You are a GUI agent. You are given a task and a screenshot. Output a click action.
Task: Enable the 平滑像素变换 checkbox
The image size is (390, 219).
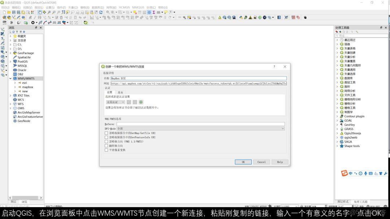(107, 150)
